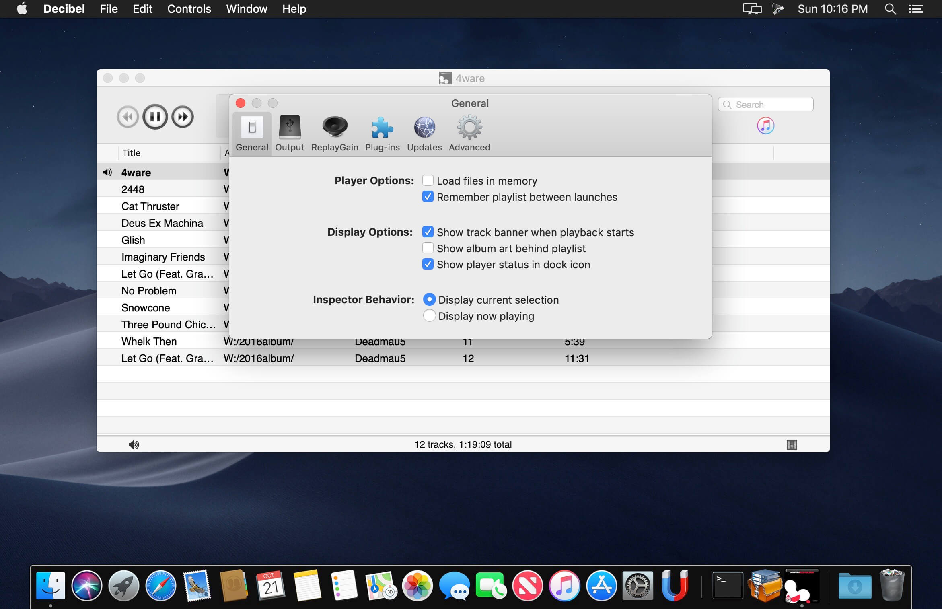Click the iTunes music note icon
The image size is (942, 609).
tap(765, 126)
